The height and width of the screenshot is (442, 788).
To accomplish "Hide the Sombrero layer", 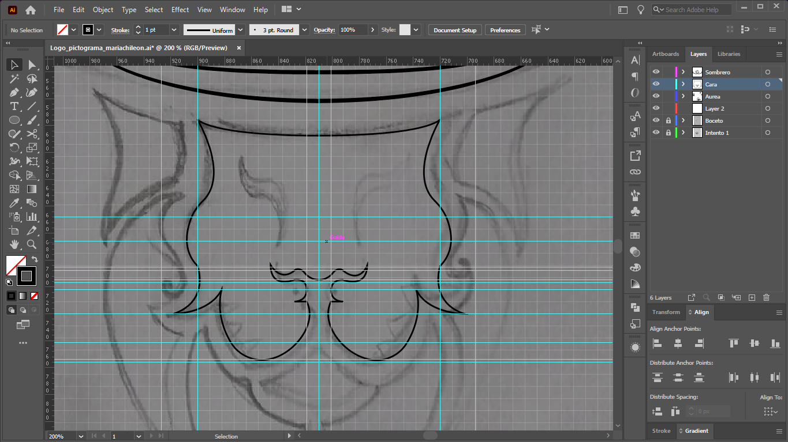I will tap(656, 72).
